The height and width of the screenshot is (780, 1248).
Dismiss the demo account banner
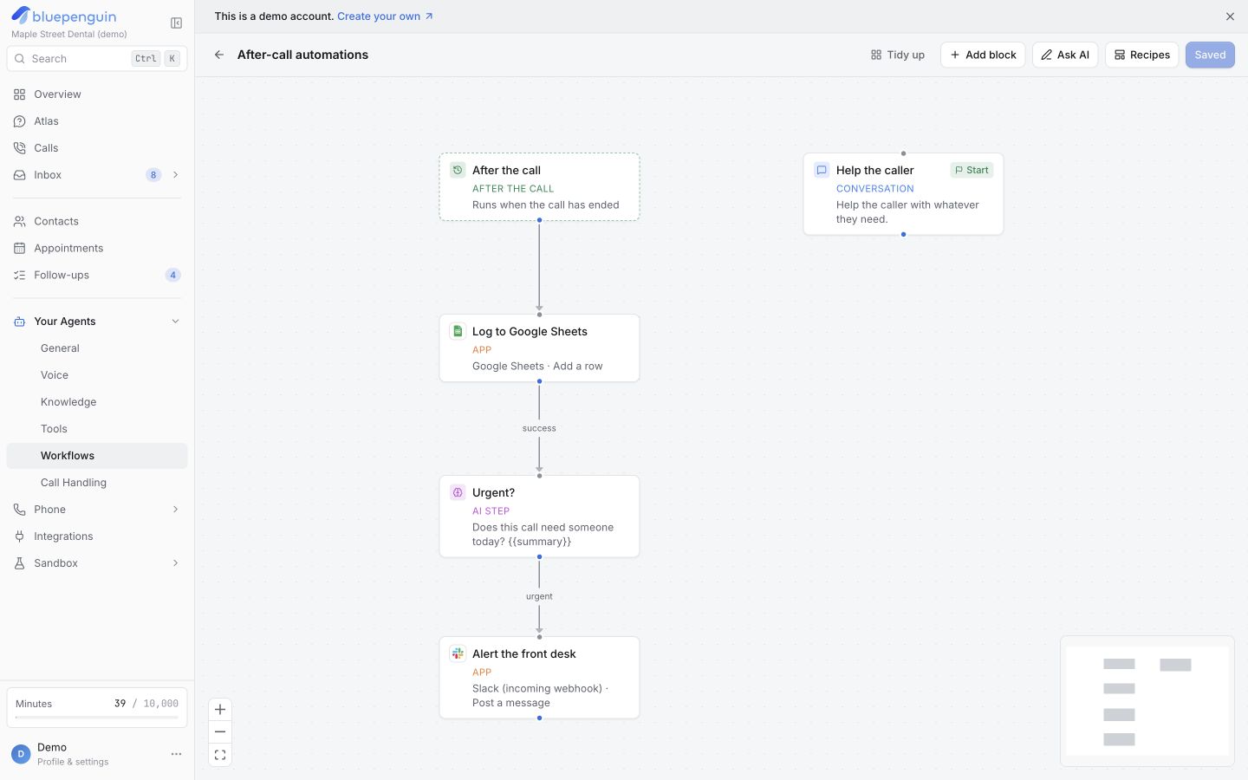[1230, 16]
